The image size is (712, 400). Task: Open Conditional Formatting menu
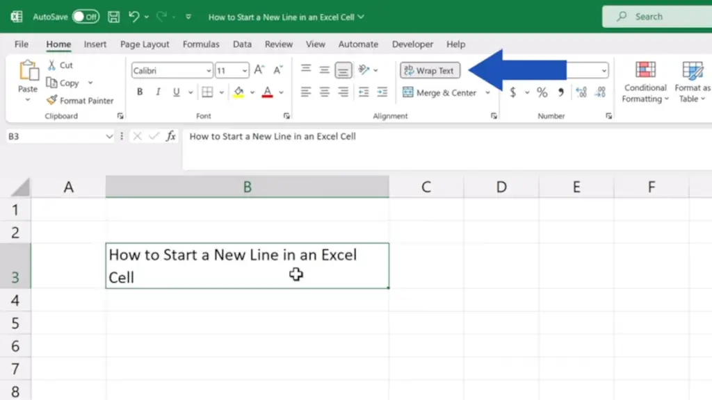click(645, 82)
